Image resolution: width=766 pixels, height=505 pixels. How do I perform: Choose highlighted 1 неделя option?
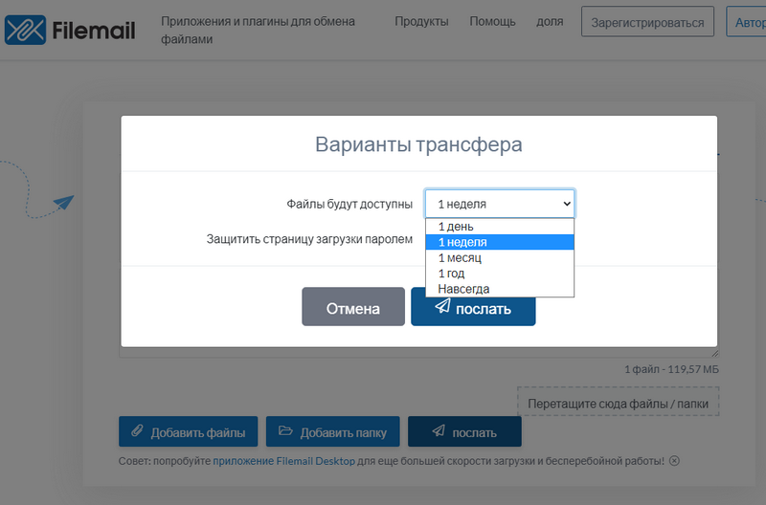click(x=500, y=242)
